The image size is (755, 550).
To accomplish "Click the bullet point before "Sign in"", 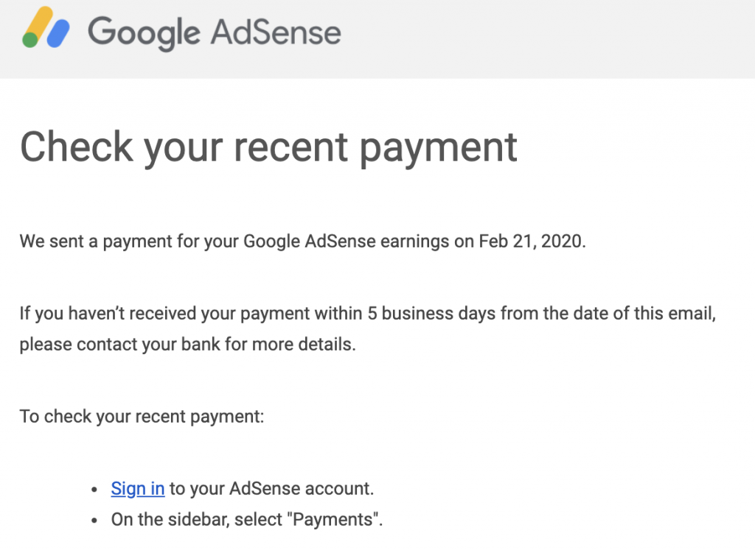I will point(94,490).
